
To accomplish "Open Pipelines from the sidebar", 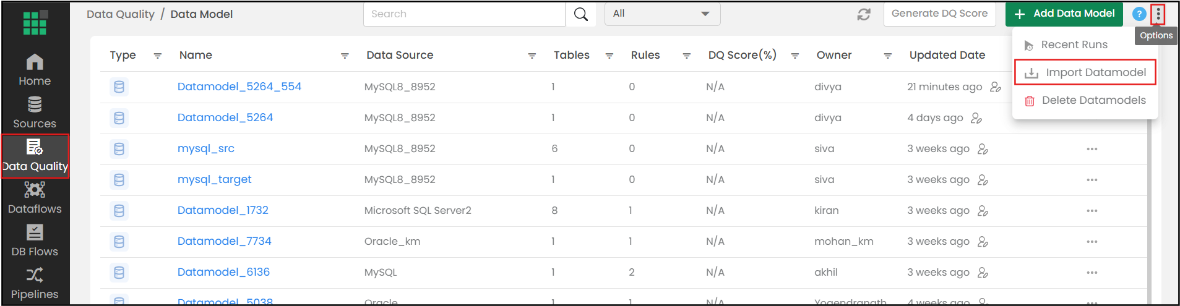I will pos(35,283).
